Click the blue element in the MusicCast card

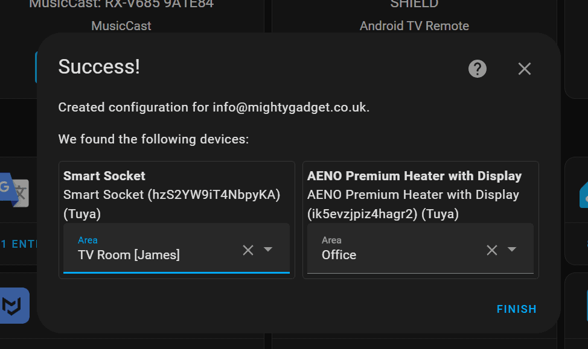point(36,66)
